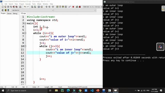Open the empty members dropdown next to globals
Image resolution: width=165 pixels, height=93 pixels.
75,10
